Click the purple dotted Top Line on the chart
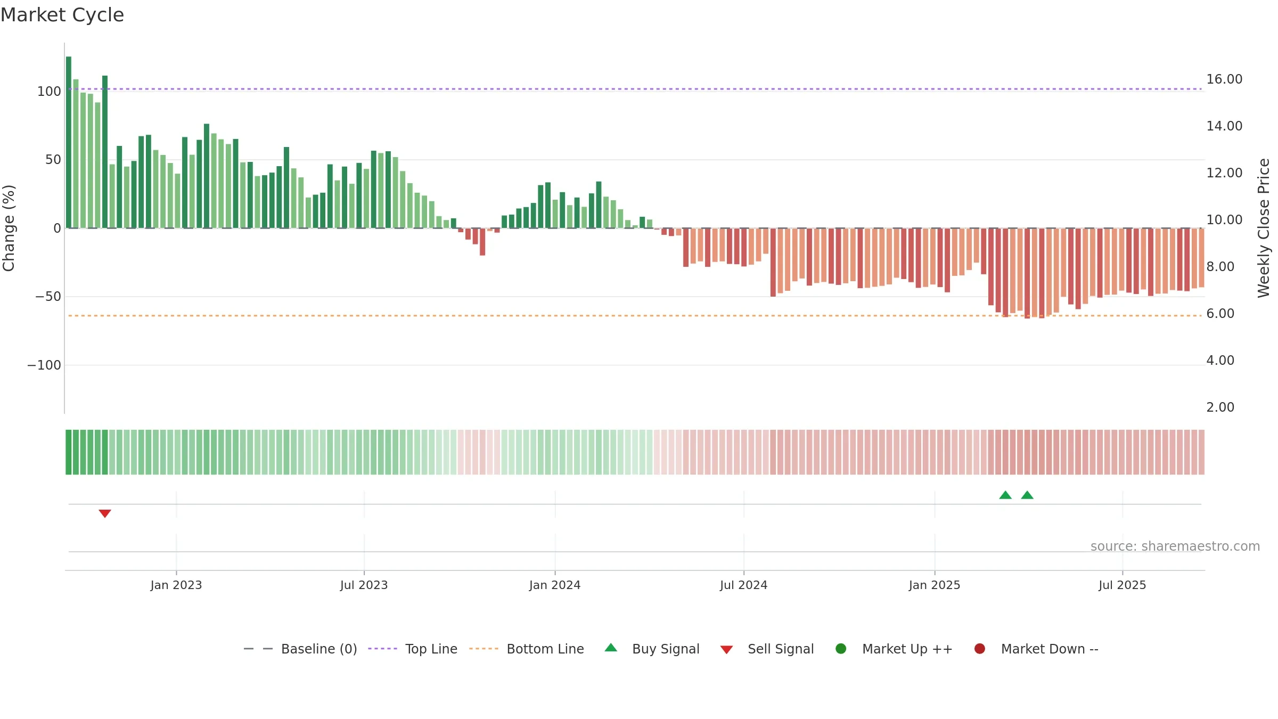Viewport: 1278px width, 719px height. (635, 89)
